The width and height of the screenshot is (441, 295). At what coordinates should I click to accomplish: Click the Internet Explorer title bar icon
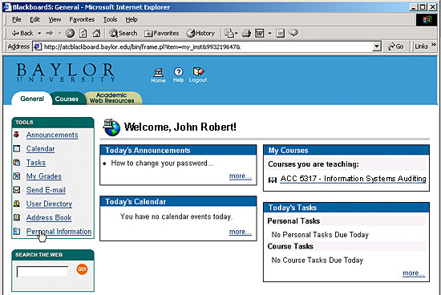pos(7,6)
